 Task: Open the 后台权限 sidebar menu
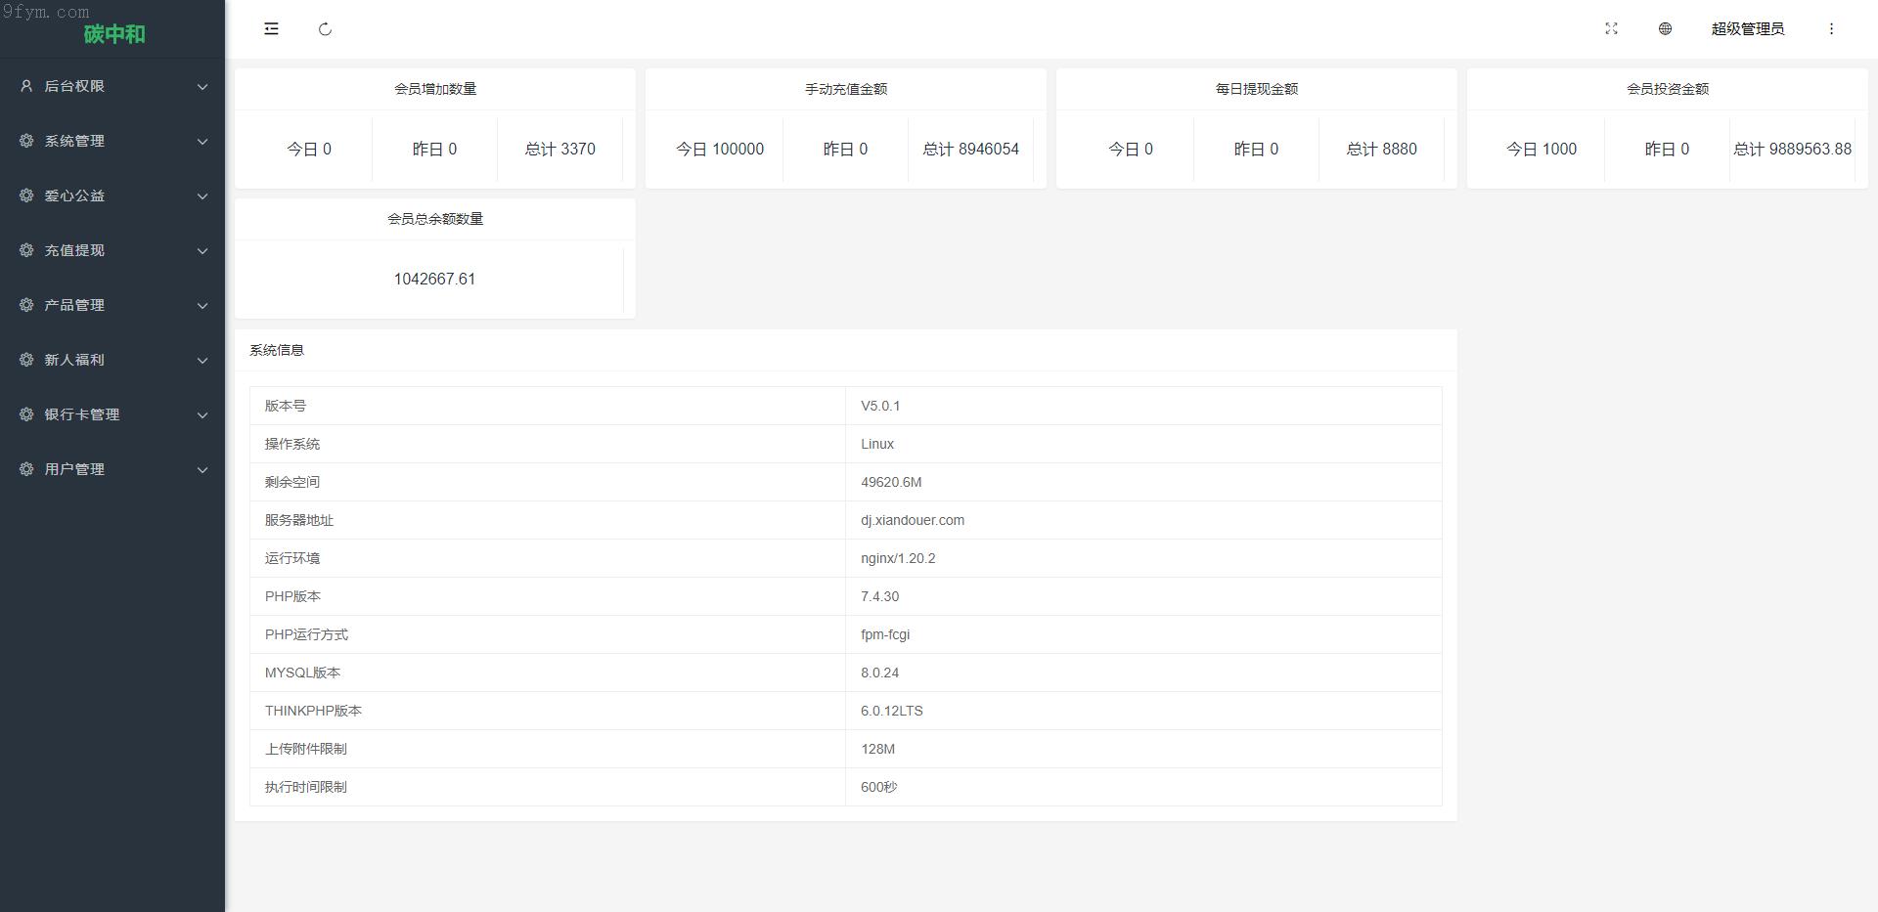pos(74,86)
